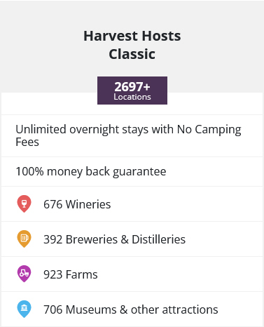
Task: Click the Harvest Hosts heading line
Action: tap(132, 36)
